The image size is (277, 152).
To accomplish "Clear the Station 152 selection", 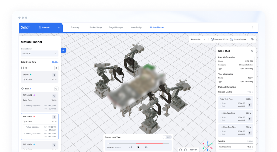I will click(x=56, y=53).
